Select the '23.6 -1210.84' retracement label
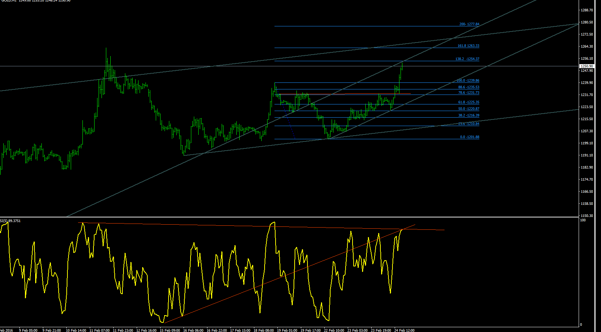 pos(469,124)
